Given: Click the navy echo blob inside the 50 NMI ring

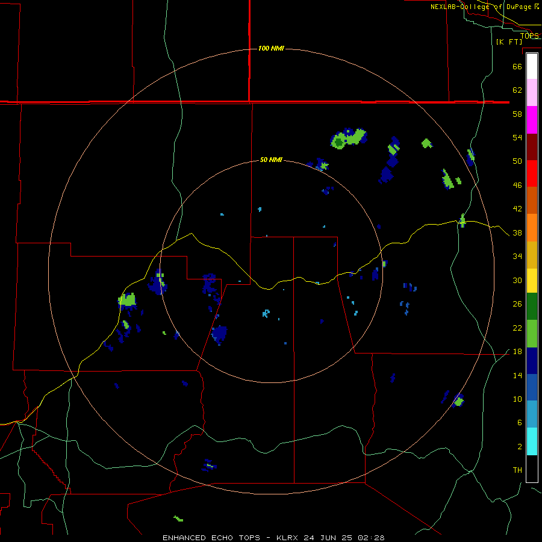Looking at the screenshot, I should click(x=219, y=334).
